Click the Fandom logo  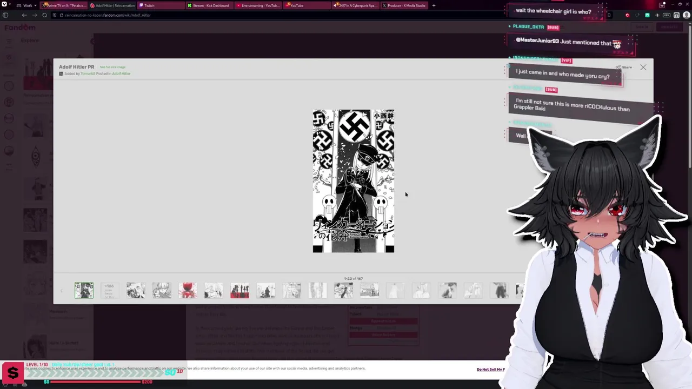coord(20,28)
